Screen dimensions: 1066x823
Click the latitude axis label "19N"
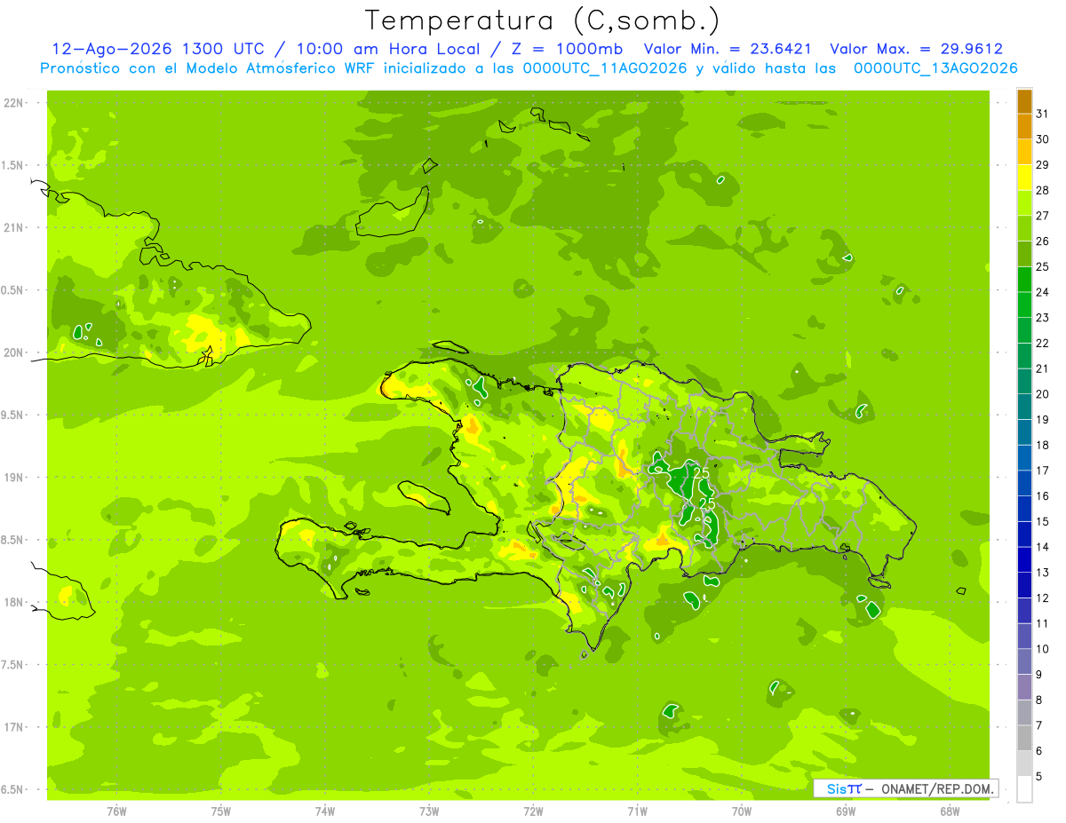[x=14, y=477]
